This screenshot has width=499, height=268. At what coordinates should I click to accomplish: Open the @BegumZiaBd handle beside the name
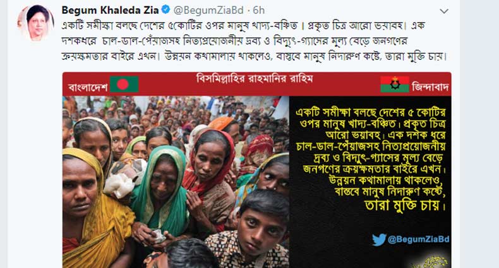pyautogui.click(x=208, y=11)
